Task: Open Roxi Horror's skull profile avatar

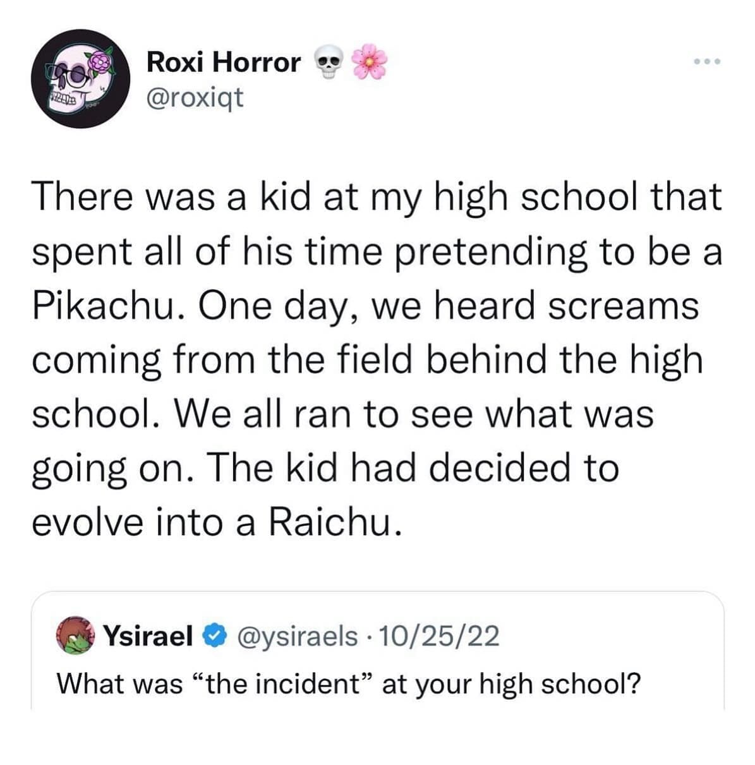Action: click(81, 79)
